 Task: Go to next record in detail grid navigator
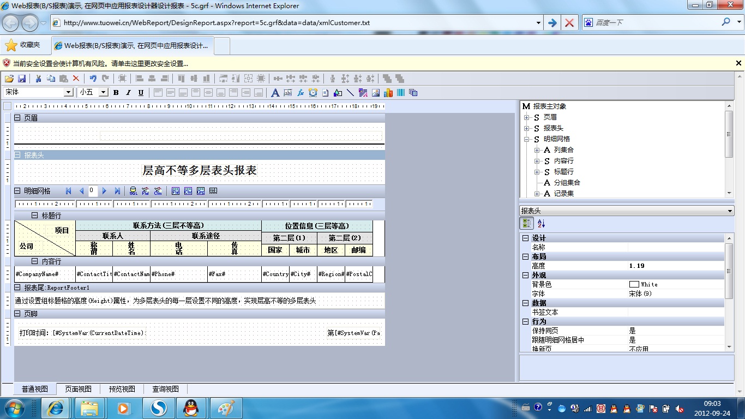tap(105, 191)
